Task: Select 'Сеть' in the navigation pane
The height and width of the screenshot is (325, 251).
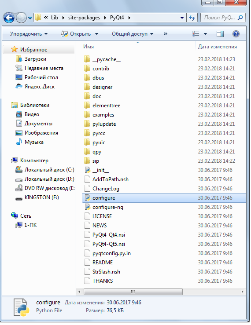Action: point(26,216)
